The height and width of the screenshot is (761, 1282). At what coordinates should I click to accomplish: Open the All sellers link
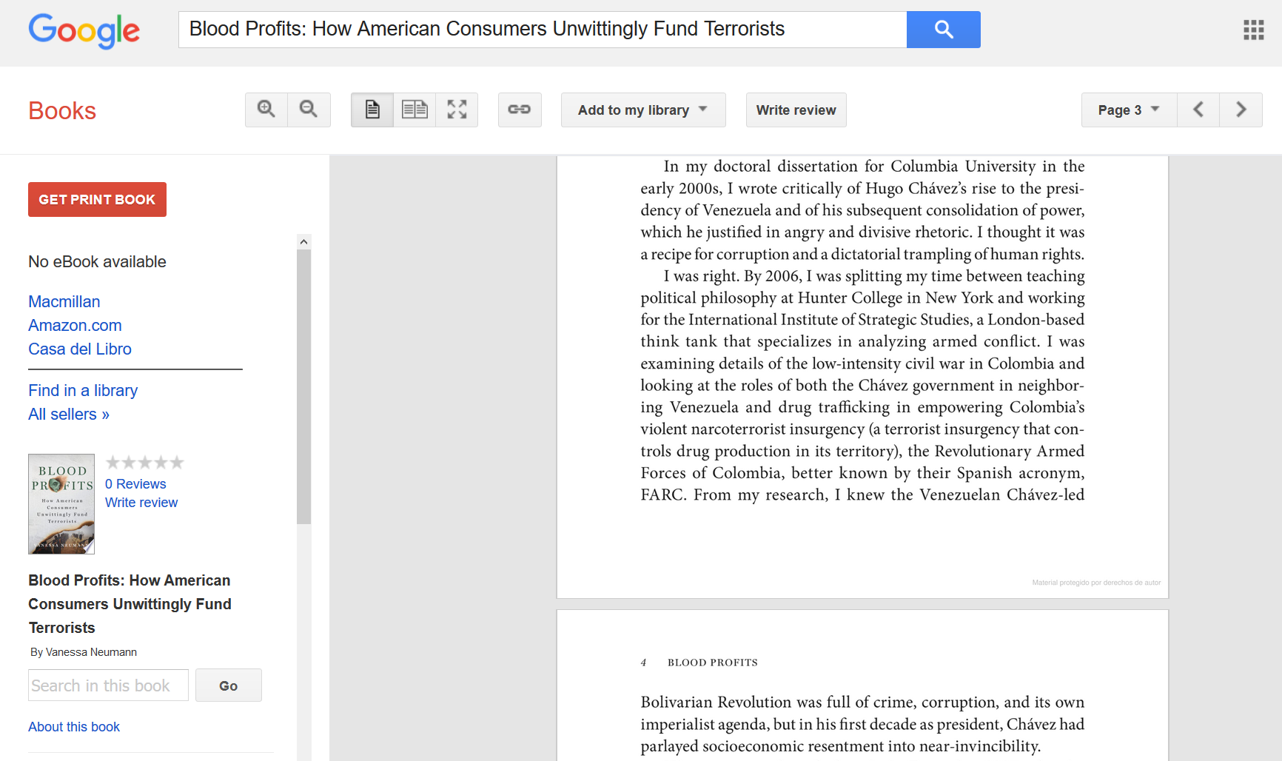click(69, 414)
